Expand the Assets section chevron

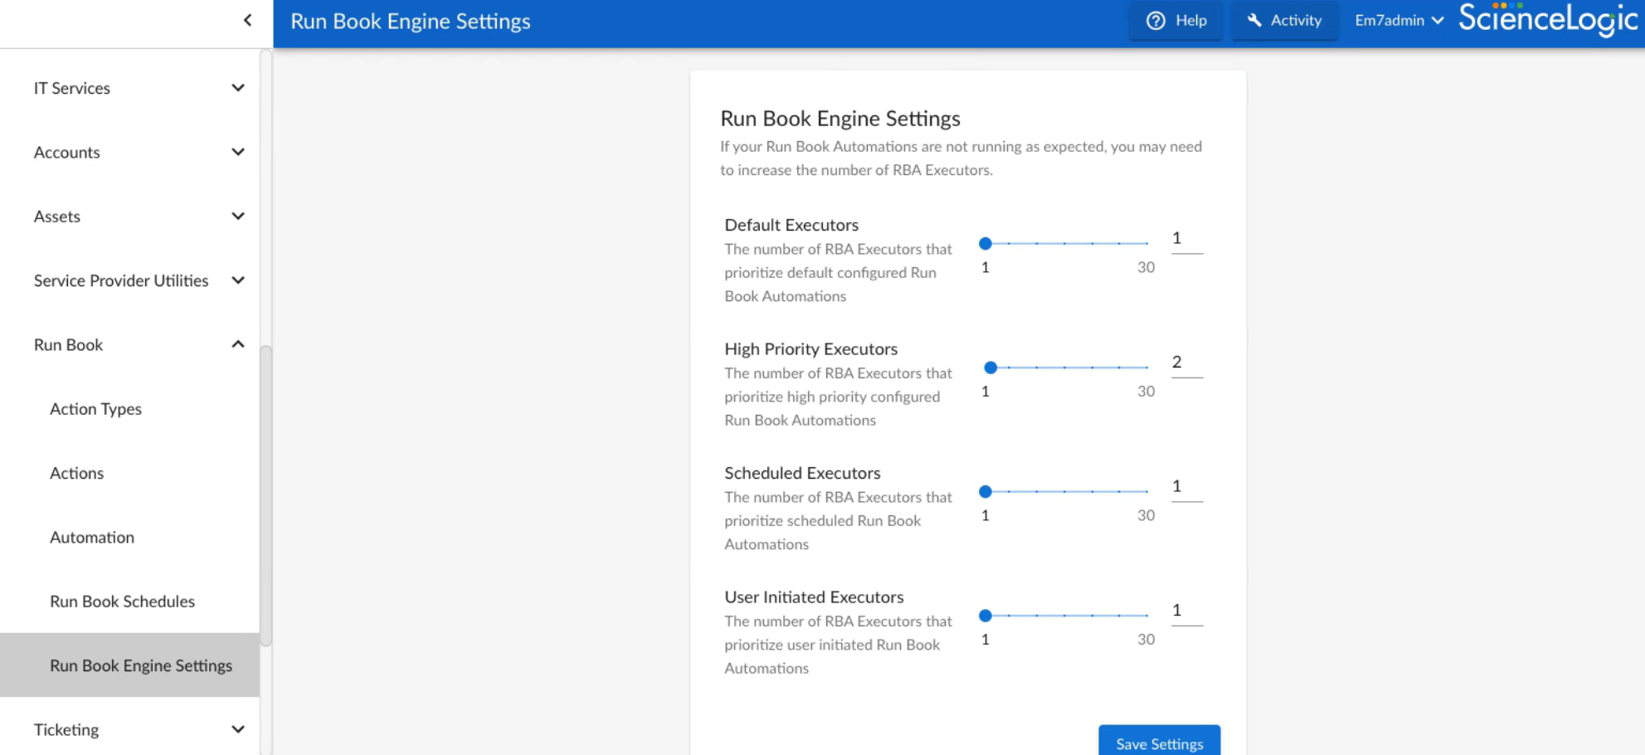click(x=238, y=217)
